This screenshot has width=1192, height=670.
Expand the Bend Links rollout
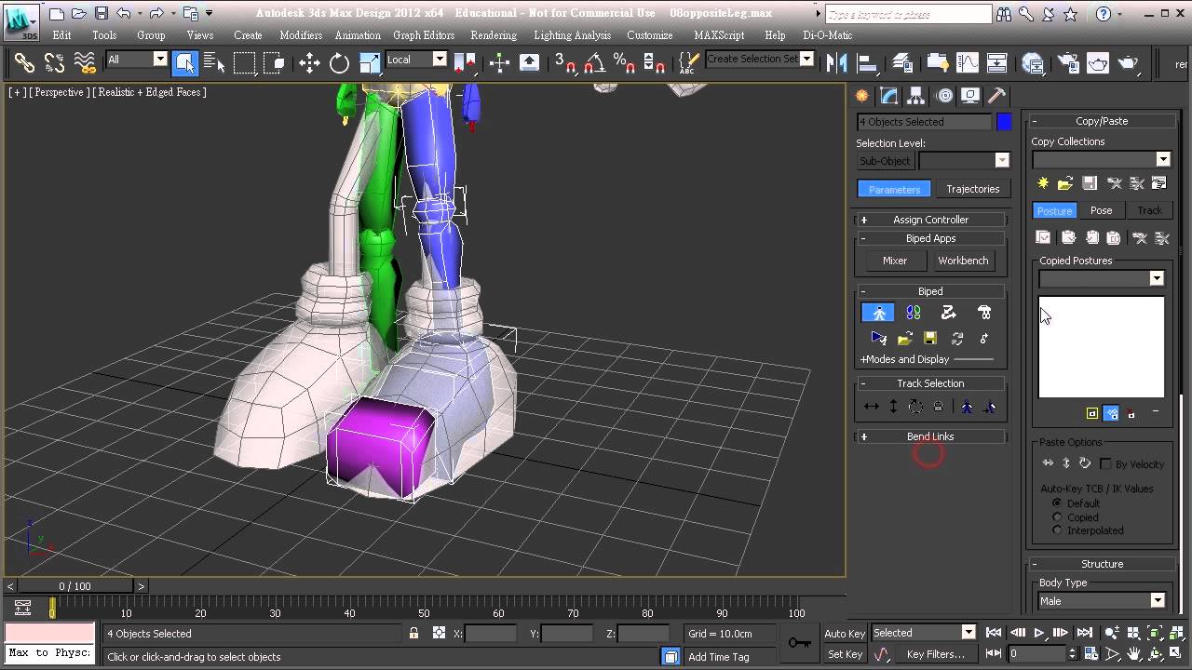pyautogui.click(x=931, y=436)
